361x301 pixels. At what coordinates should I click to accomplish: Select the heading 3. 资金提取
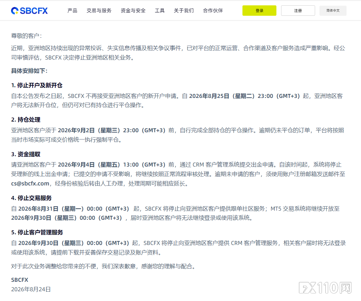tap(26, 154)
